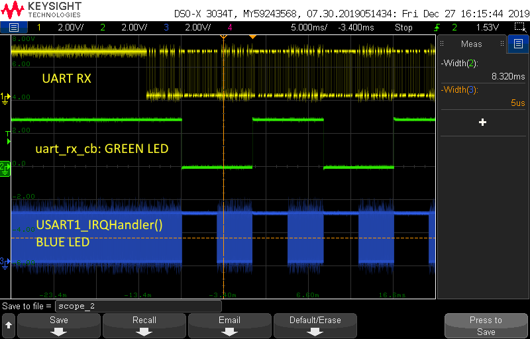Tap the -3.400ms horizontal delay value
This screenshot has width=530, height=339.
pos(356,28)
